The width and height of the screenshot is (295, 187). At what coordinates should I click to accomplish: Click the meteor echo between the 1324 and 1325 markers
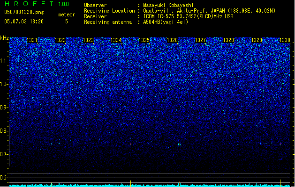131,144
